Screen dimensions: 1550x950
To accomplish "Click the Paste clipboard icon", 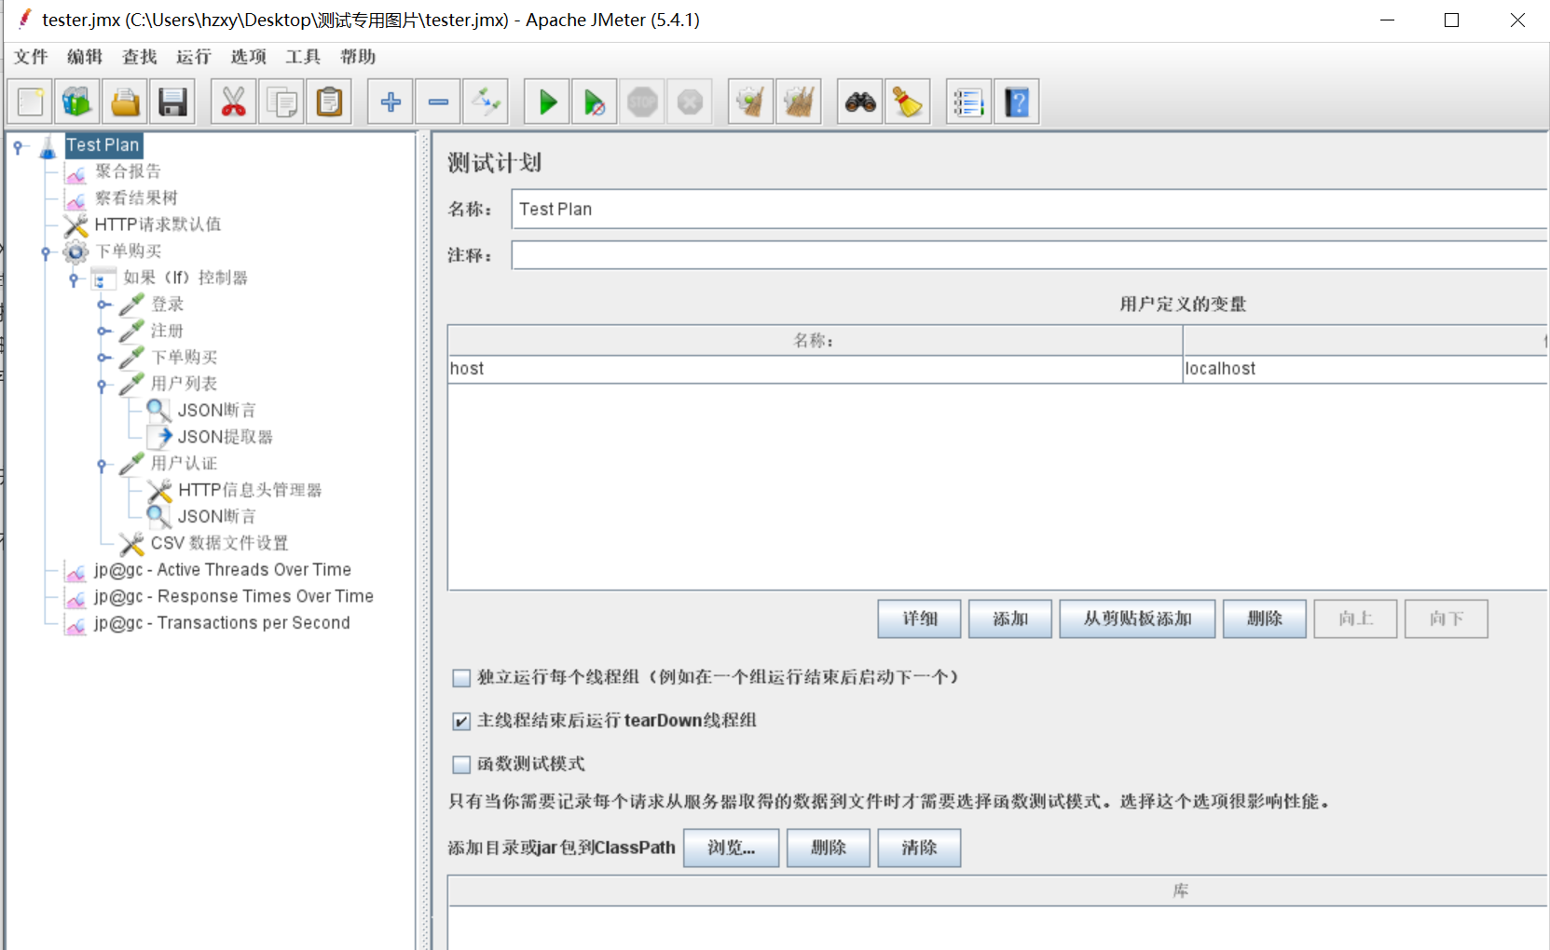I will tap(329, 102).
